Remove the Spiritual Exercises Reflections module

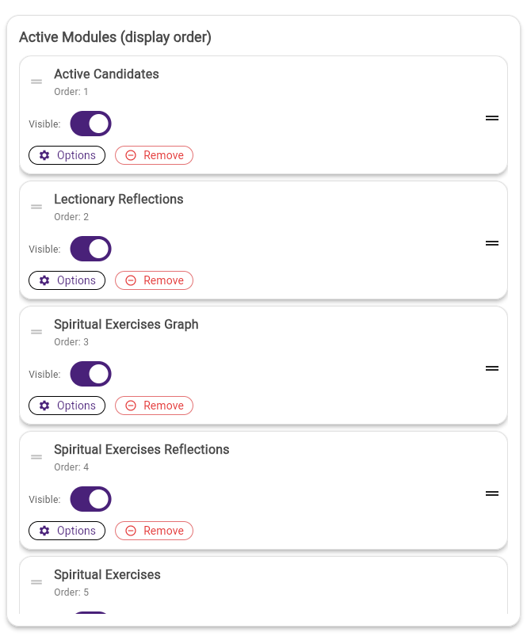click(154, 531)
